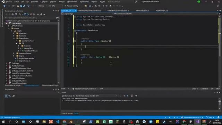Click the split editor icon at top right
The image size is (222, 125).
coord(220,14)
